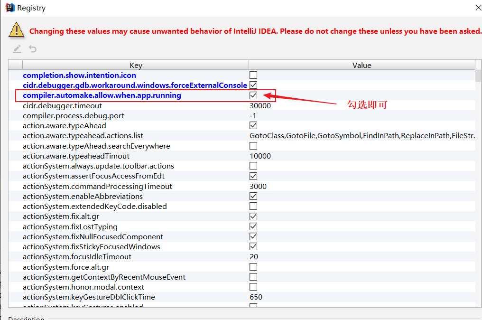Click the Revert undo arrow icon

tap(33, 49)
